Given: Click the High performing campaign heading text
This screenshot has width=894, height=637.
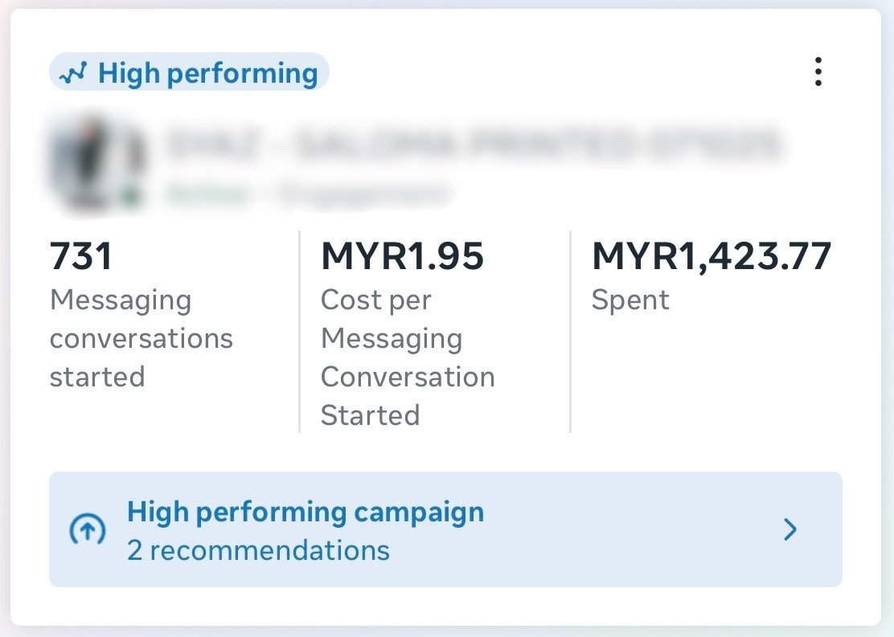Looking at the screenshot, I should click(x=306, y=512).
